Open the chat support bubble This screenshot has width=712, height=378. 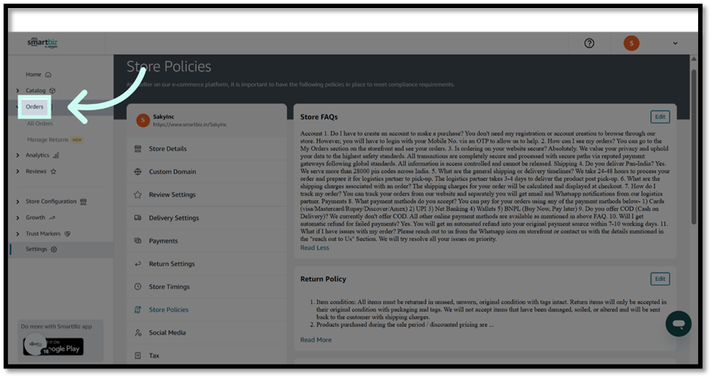(678, 324)
